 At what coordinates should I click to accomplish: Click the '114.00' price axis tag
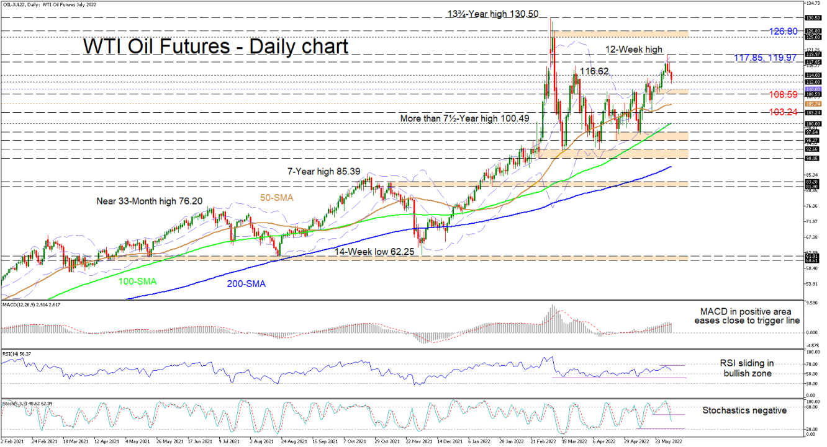pyautogui.click(x=813, y=75)
